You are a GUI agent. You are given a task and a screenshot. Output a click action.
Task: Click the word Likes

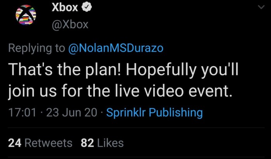(x=110, y=143)
